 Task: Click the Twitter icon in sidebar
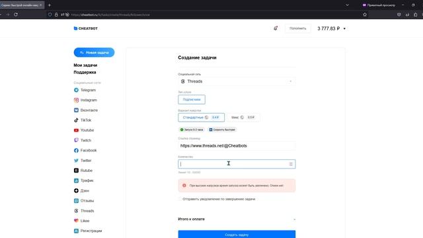tap(76, 160)
